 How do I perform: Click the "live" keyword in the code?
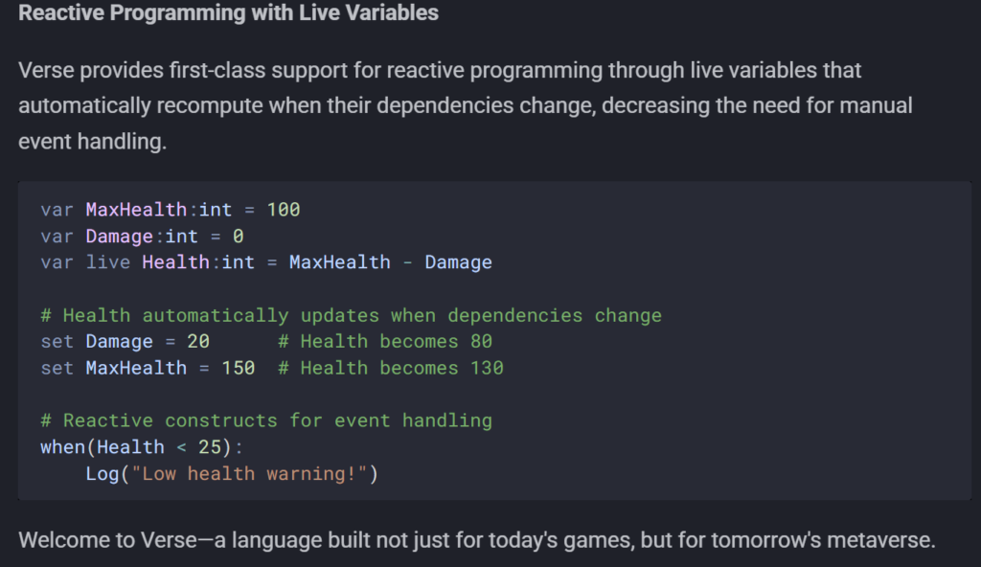click(x=108, y=262)
